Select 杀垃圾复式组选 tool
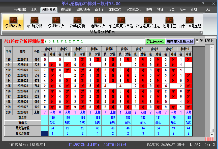 (x=148, y=21)
